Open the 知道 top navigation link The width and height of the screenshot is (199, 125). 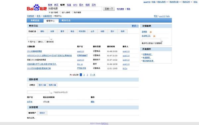[69, 5]
